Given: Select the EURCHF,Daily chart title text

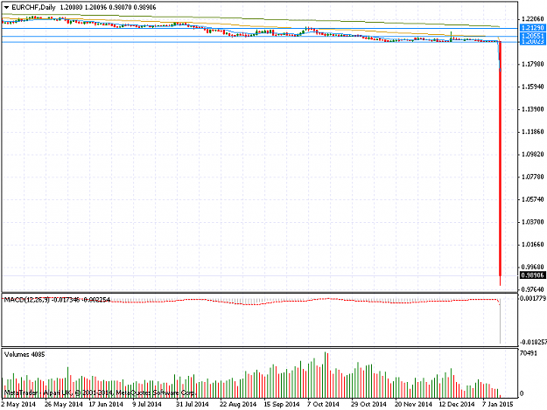Looking at the screenshot, I should pos(33,7).
